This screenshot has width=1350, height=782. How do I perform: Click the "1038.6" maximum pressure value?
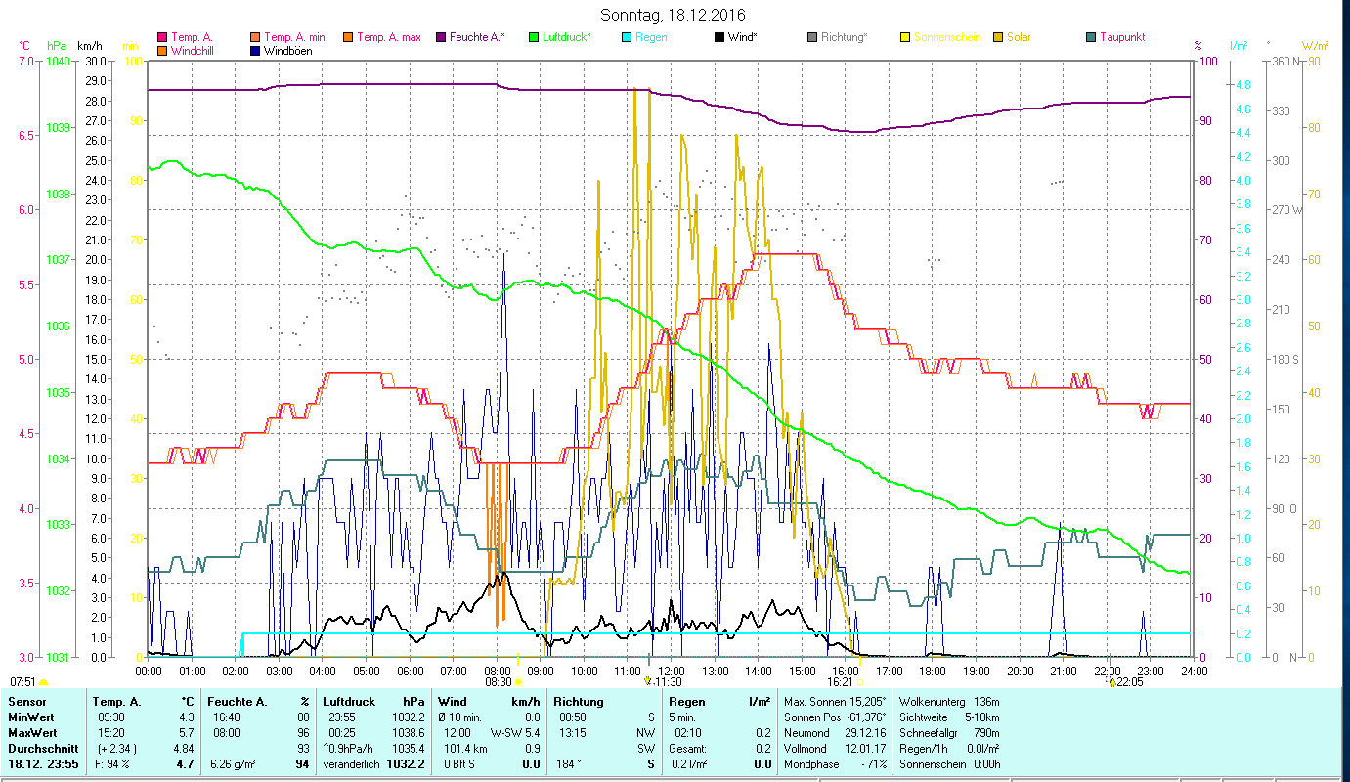(408, 733)
